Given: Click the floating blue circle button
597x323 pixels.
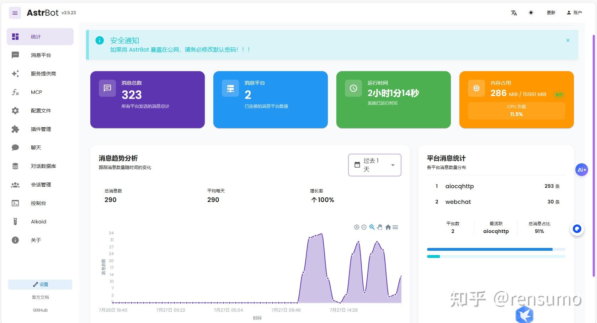Looking at the screenshot, I should (577, 229).
